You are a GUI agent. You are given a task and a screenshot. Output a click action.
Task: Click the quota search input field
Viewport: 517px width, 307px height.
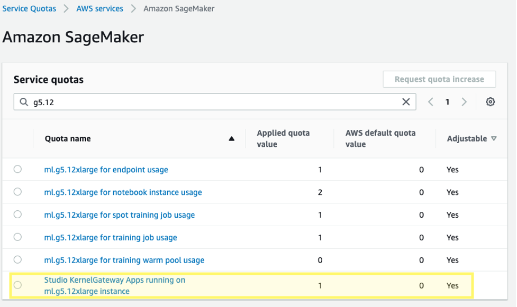point(212,102)
